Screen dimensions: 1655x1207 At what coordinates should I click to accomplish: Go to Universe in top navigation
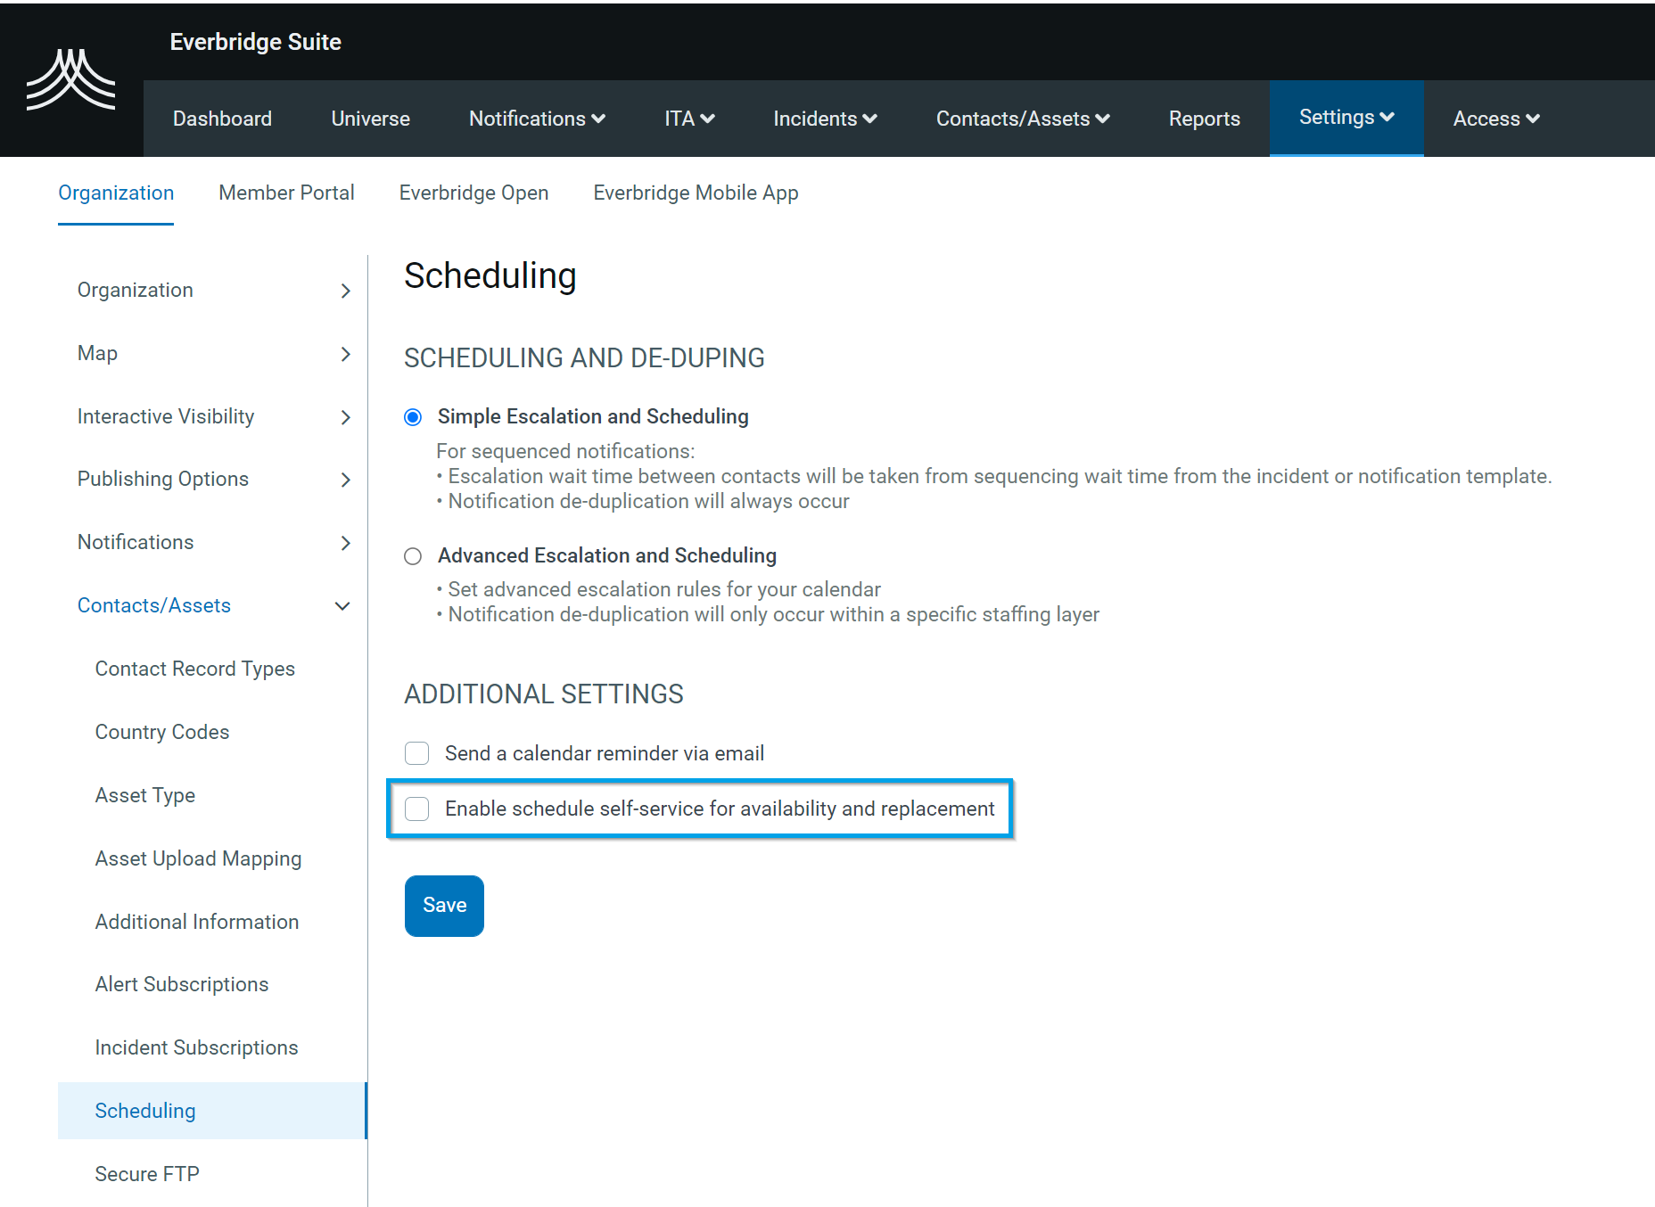[370, 119]
